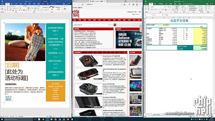The height and width of the screenshot is (121, 215).
Task: Open Excel 公式 (Formulas) tab
Action: (167, 4)
